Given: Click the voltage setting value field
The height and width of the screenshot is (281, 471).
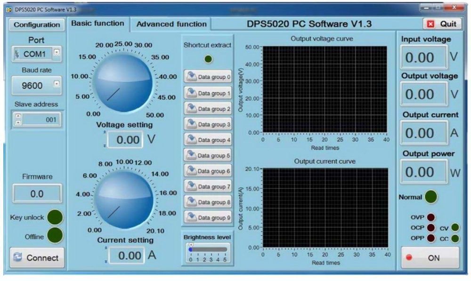Looking at the screenshot, I should coord(125,140).
